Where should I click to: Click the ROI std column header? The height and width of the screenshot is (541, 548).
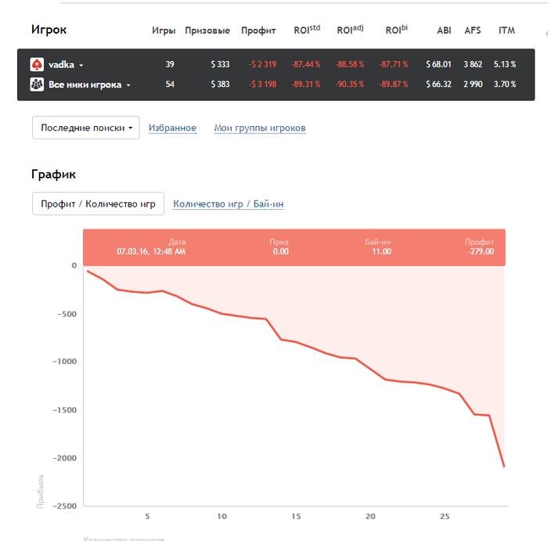(307, 31)
